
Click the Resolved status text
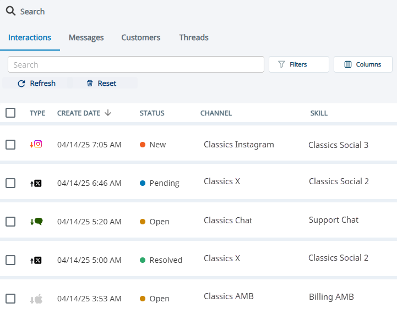[166, 260]
